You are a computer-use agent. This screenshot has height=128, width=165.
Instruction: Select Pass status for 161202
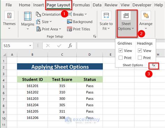click(90, 92)
